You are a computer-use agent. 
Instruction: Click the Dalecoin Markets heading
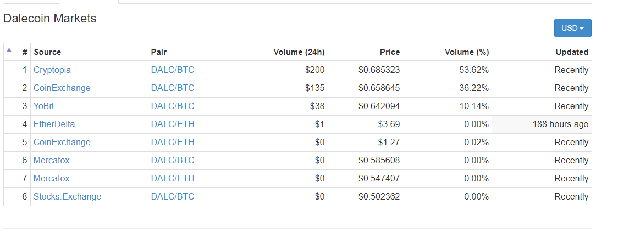tap(49, 18)
